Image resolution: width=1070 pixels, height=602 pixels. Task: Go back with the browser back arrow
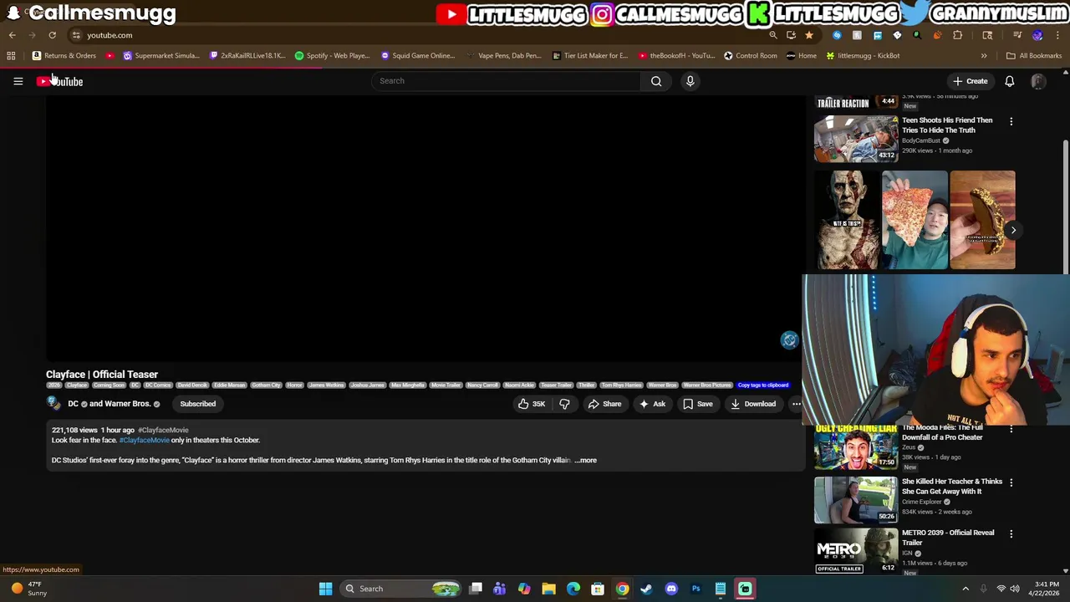pyautogui.click(x=13, y=35)
